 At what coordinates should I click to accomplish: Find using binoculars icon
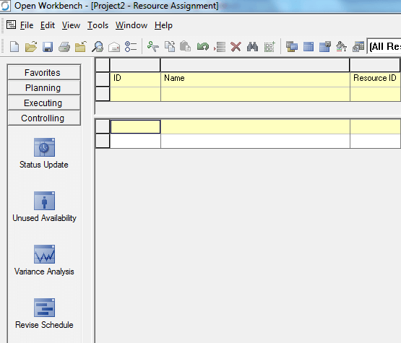[x=252, y=47]
